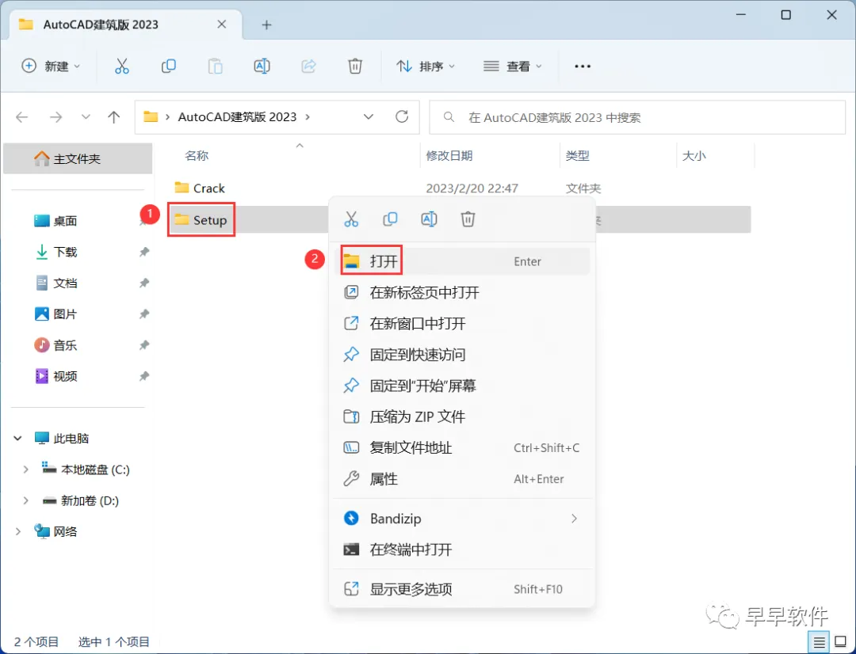Open the 排序 sort dropdown
Image resolution: width=856 pixels, height=654 pixels.
(x=426, y=66)
